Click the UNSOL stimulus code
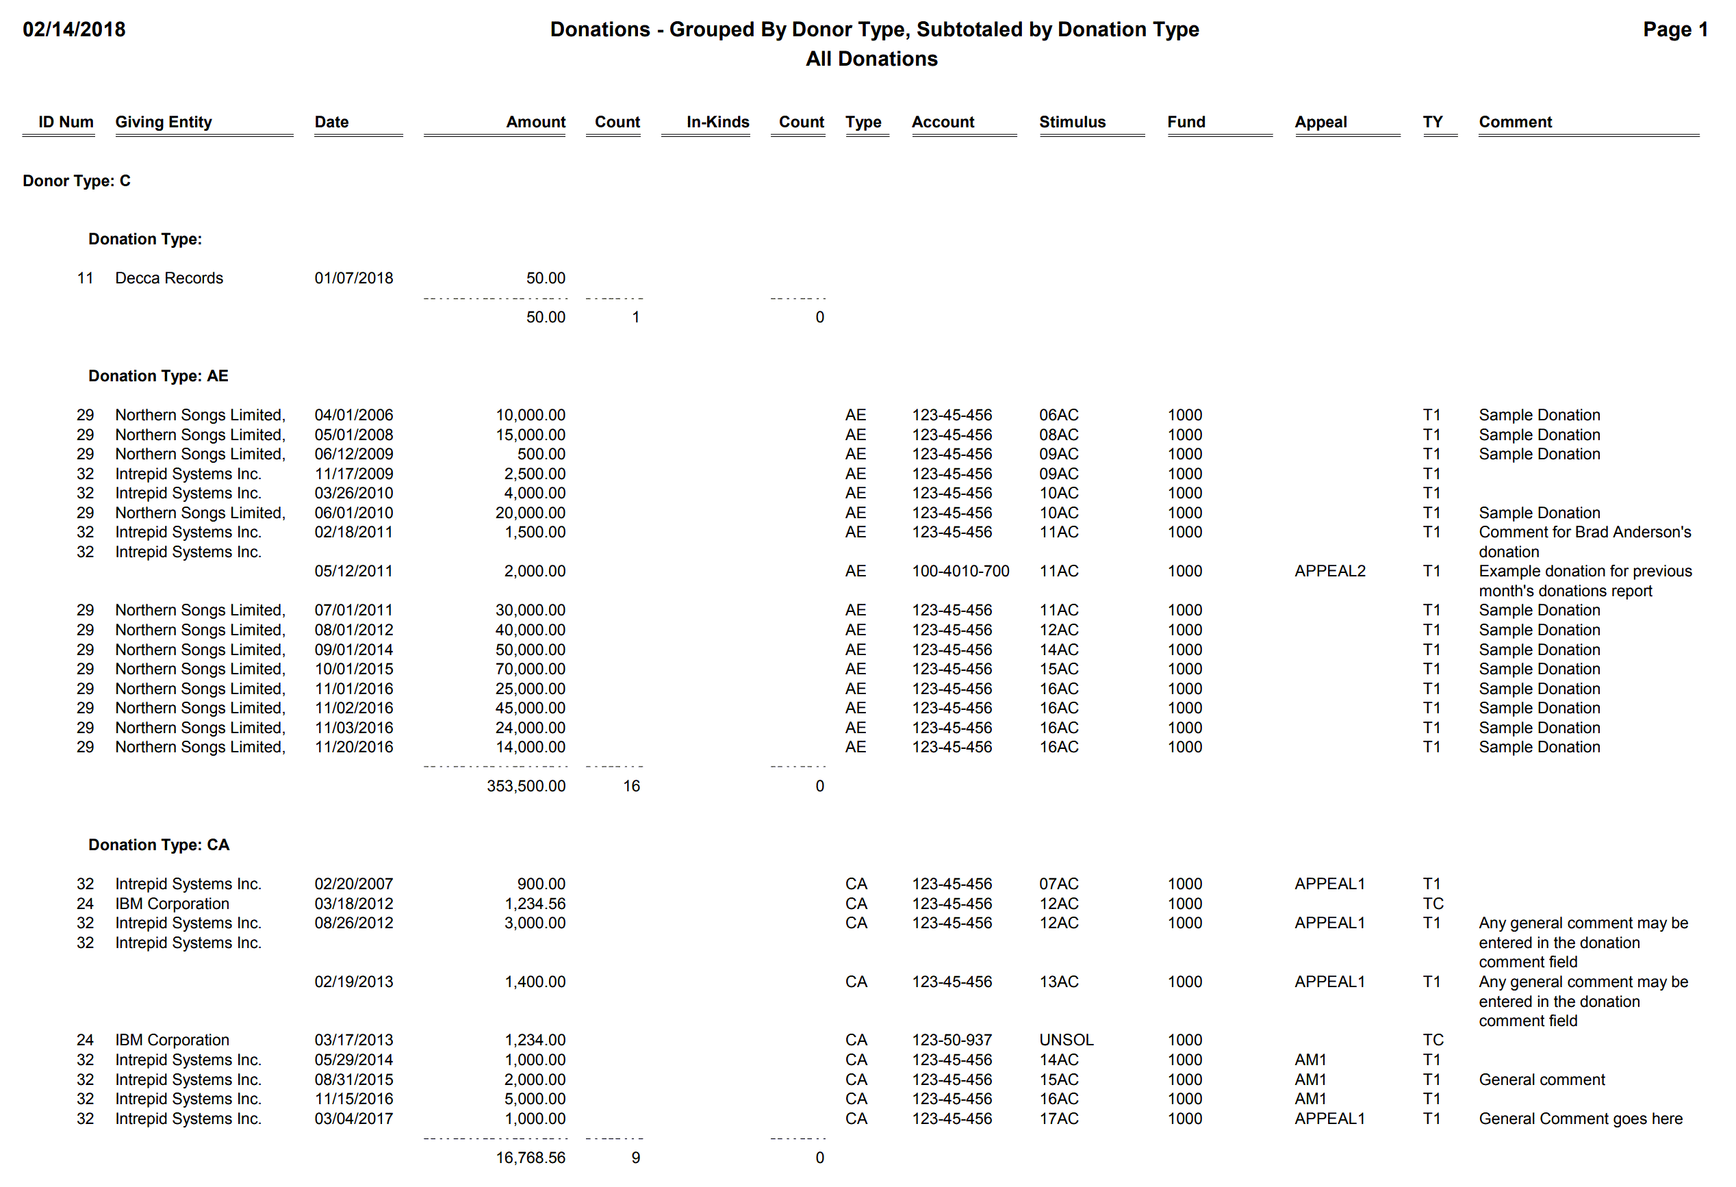This screenshot has height=1187, width=1736. tap(1066, 1040)
